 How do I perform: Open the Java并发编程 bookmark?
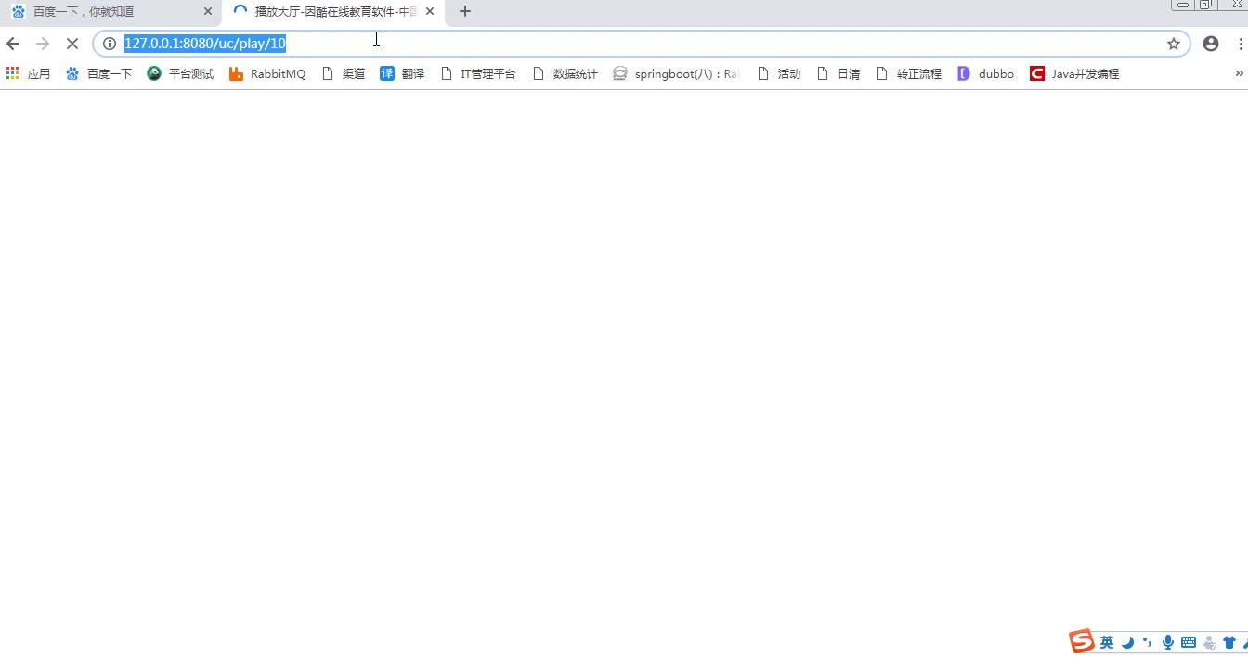pos(1074,73)
